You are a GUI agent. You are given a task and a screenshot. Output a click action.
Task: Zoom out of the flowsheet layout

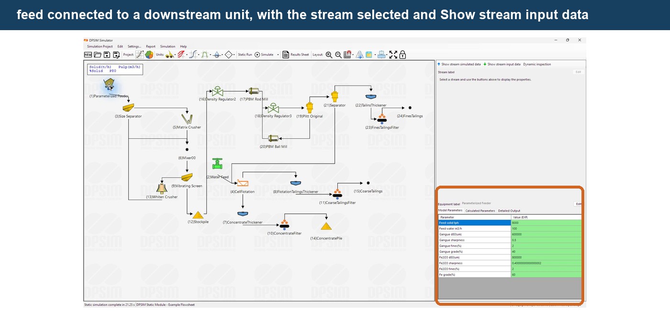(x=338, y=55)
